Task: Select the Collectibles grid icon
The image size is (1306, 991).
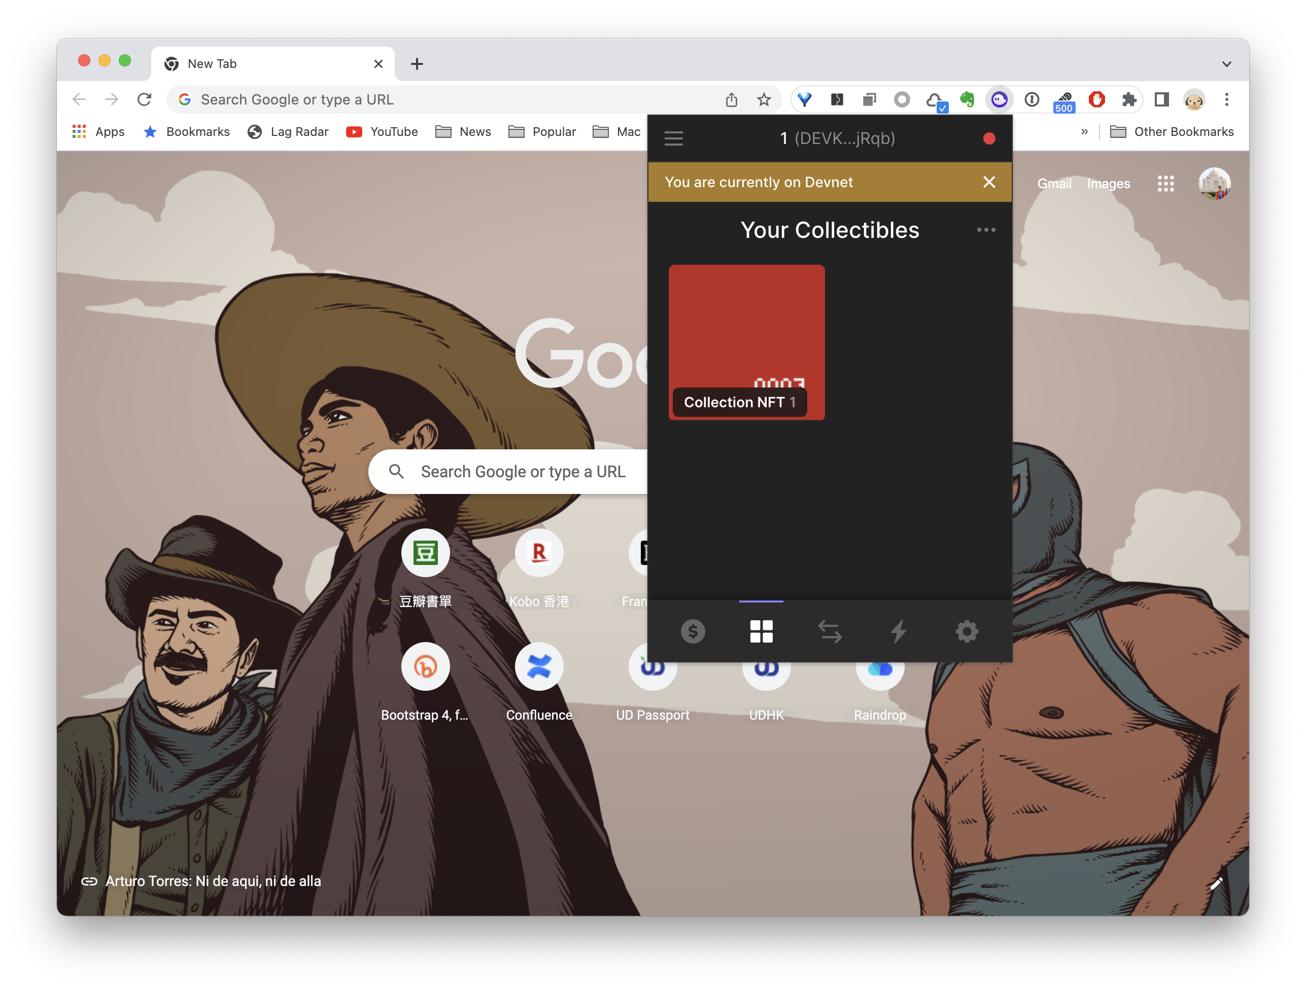Action: click(x=761, y=631)
